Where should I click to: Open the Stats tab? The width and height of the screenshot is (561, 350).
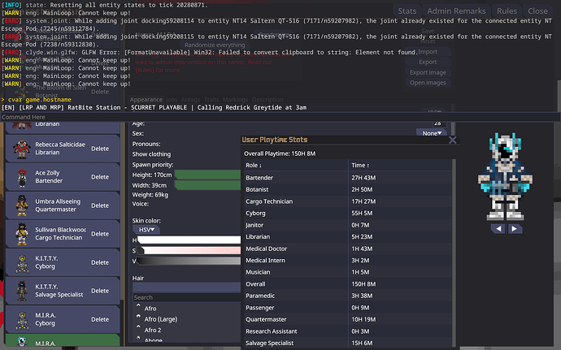coord(407,11)
